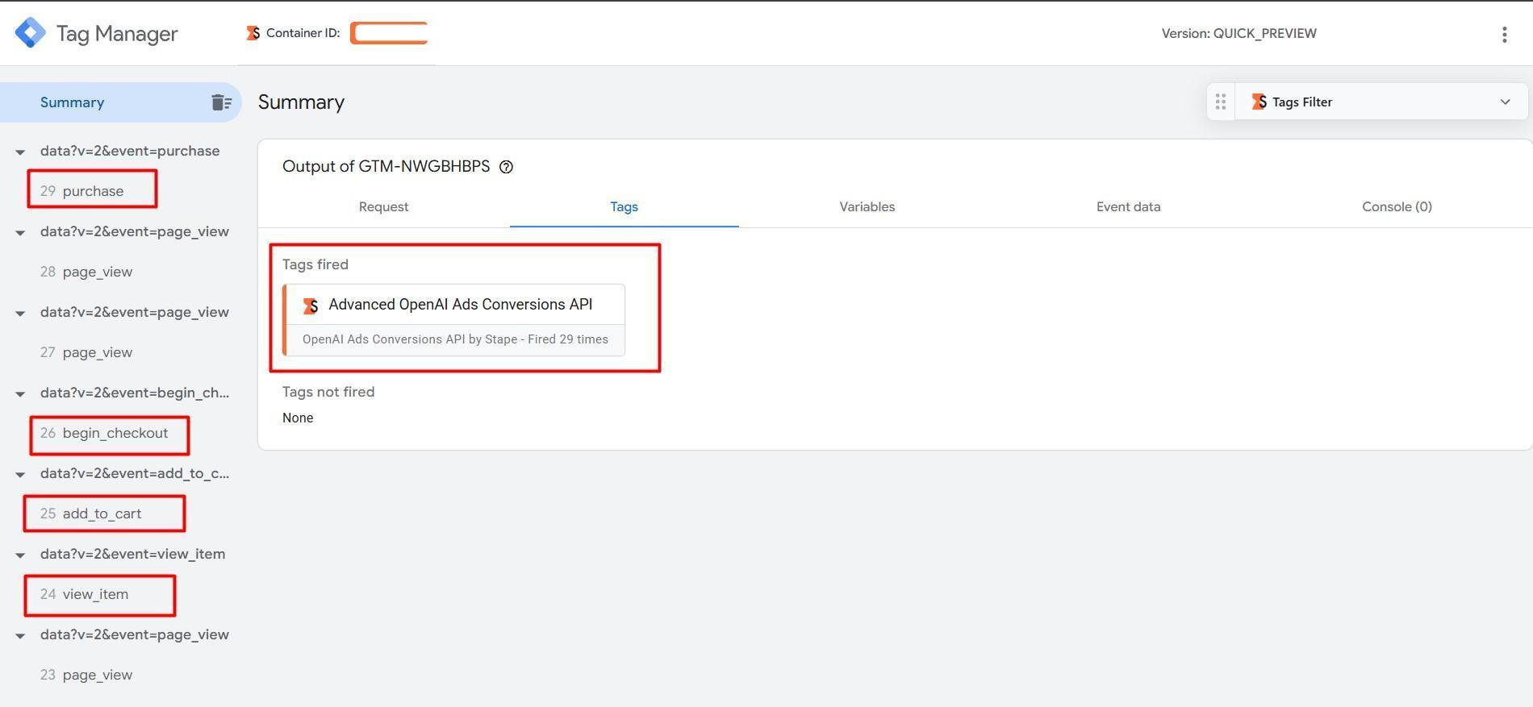This screenshot has width=1533, height=707.
Task: Click the Output of GTM-NWGBHBPS heading
Action: [x=386, y=166]
